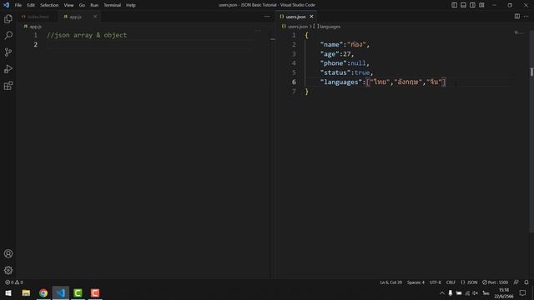Image resolution: width=534 pixels, height=300 pixels.
Task: Click the closing brace on line 7
Action: coord(306,92)
